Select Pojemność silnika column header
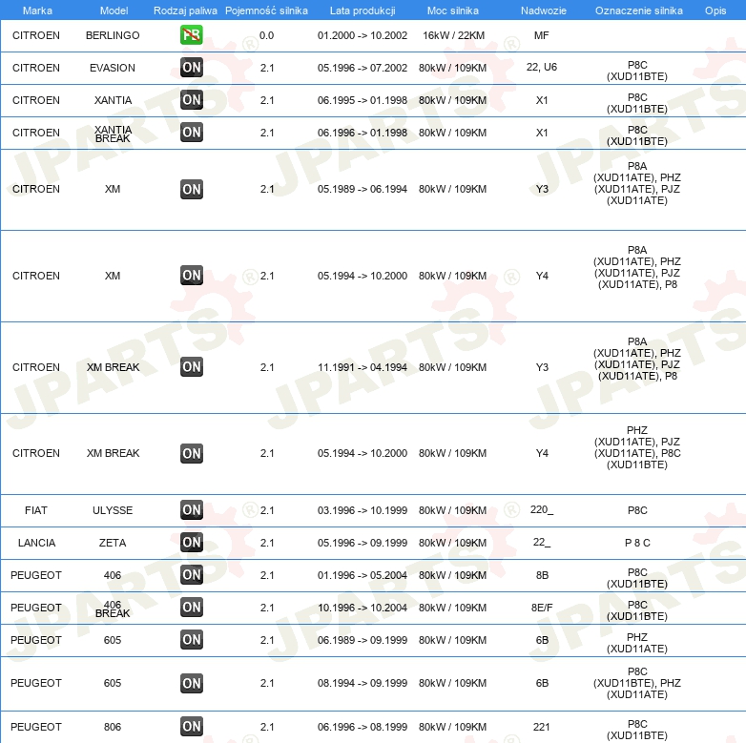The width and height of the screenshot is (746, 743). click(266, 10)
